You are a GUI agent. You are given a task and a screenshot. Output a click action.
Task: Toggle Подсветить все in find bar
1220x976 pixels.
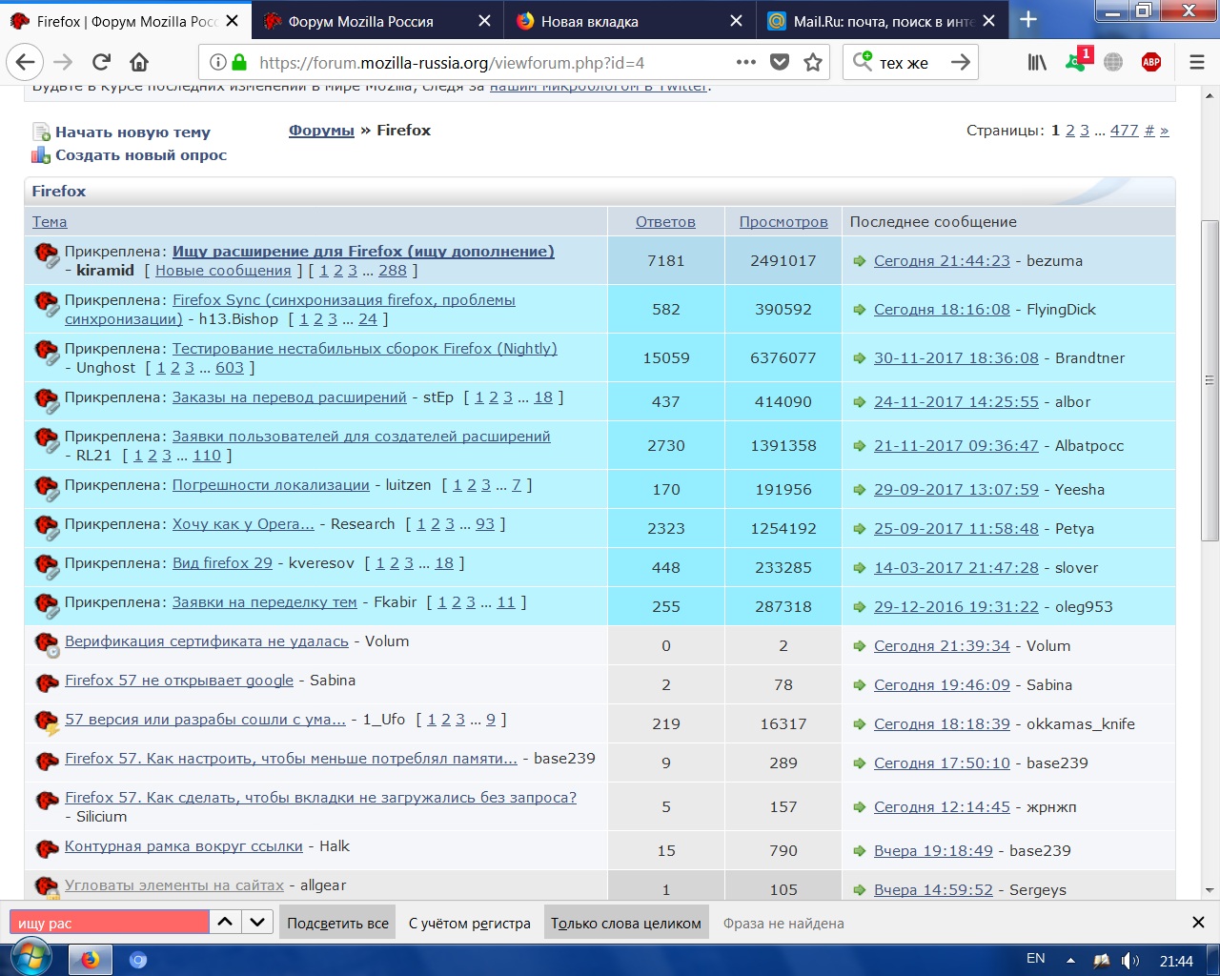point(337,923)
